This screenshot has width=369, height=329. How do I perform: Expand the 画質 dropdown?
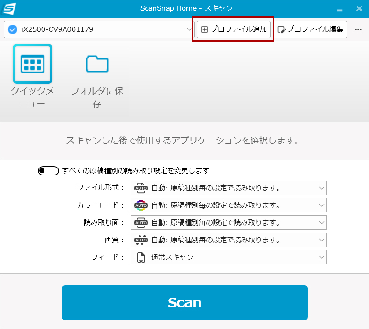[x=229, y=240]
